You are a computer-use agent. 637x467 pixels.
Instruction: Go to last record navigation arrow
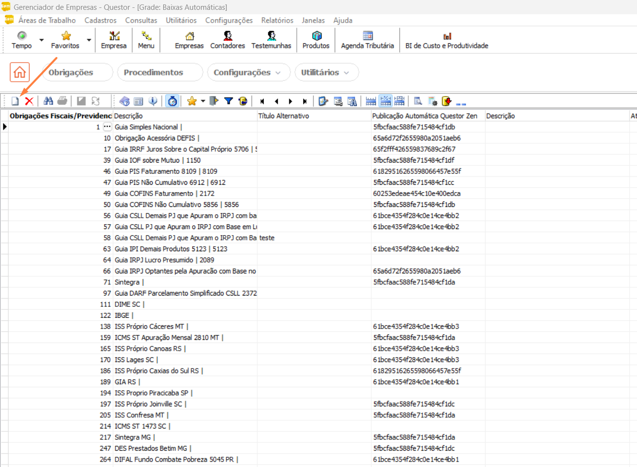[x=305, y=101]
